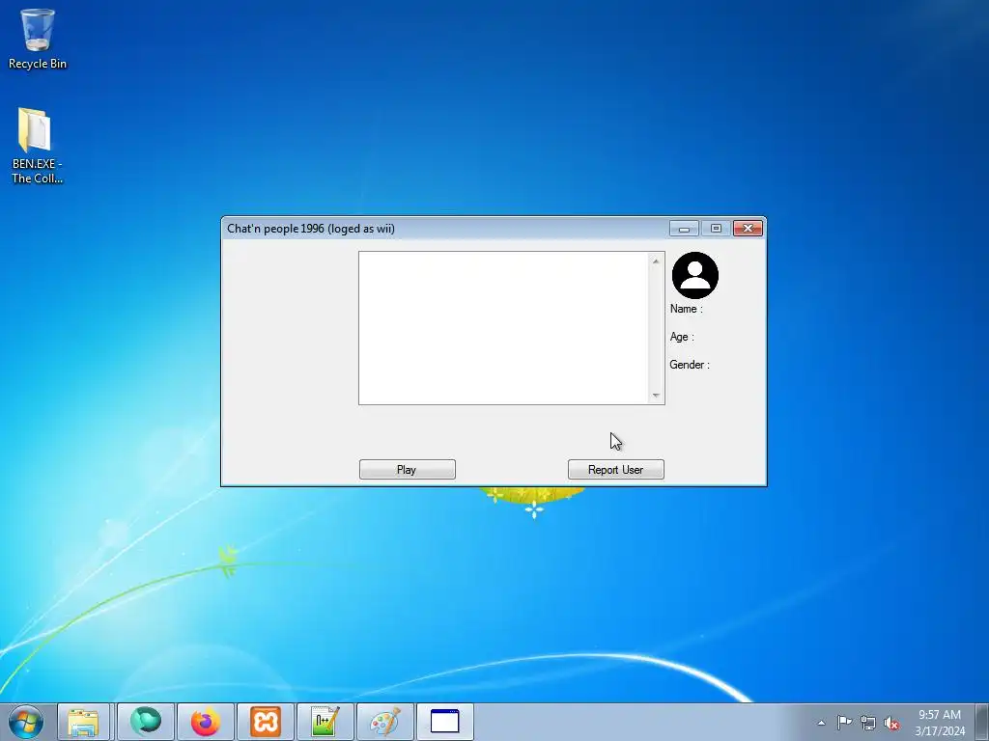Click the Show Desktop strip by the clock
This screenshot has width=989, height=741.
coord(982,722)
